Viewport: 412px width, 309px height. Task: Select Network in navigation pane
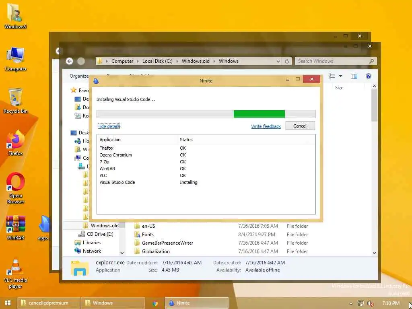click(92, 251)
